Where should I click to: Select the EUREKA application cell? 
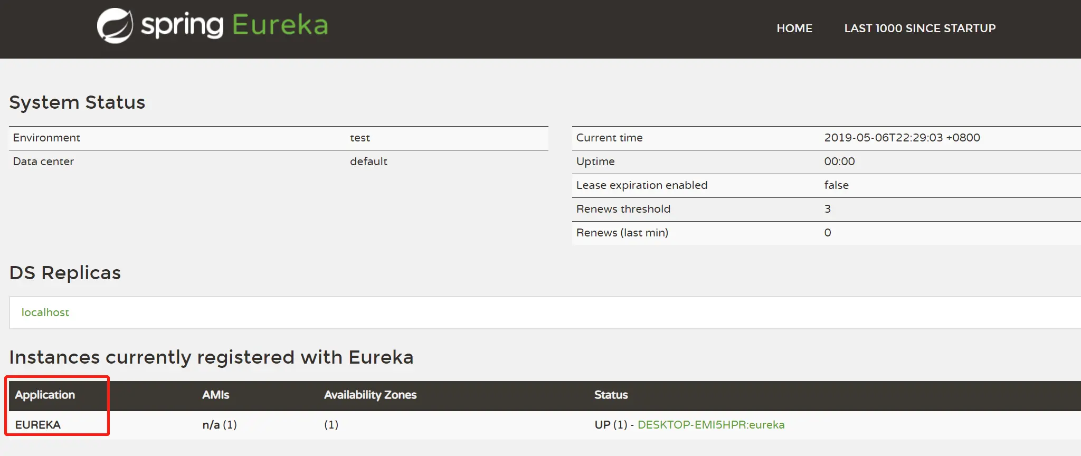click(38, 425)
